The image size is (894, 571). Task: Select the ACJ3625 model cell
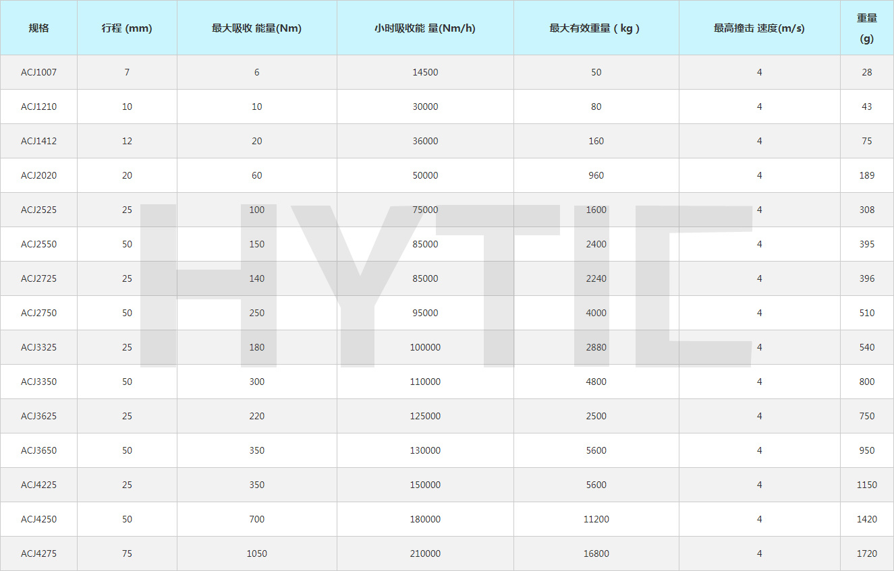tap(38, 416)
